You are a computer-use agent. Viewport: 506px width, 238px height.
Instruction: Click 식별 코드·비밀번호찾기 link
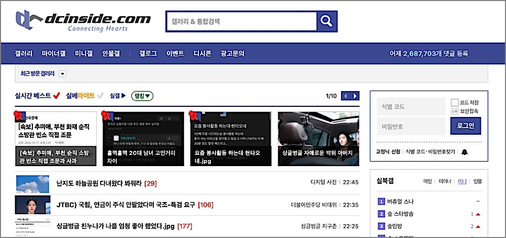click(x=430, y=151)
